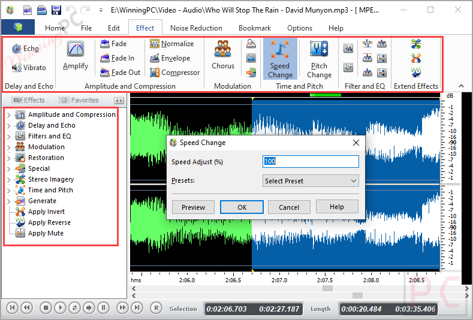Select the Vibrato effect in the ribbon
The image size is (473, 320).
pyautogui.click(x=29, y=68)
